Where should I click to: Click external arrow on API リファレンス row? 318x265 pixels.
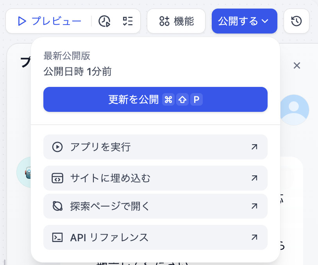(x=254, y=237)
